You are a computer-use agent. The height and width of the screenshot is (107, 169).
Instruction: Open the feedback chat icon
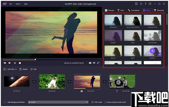coord(150,4)
